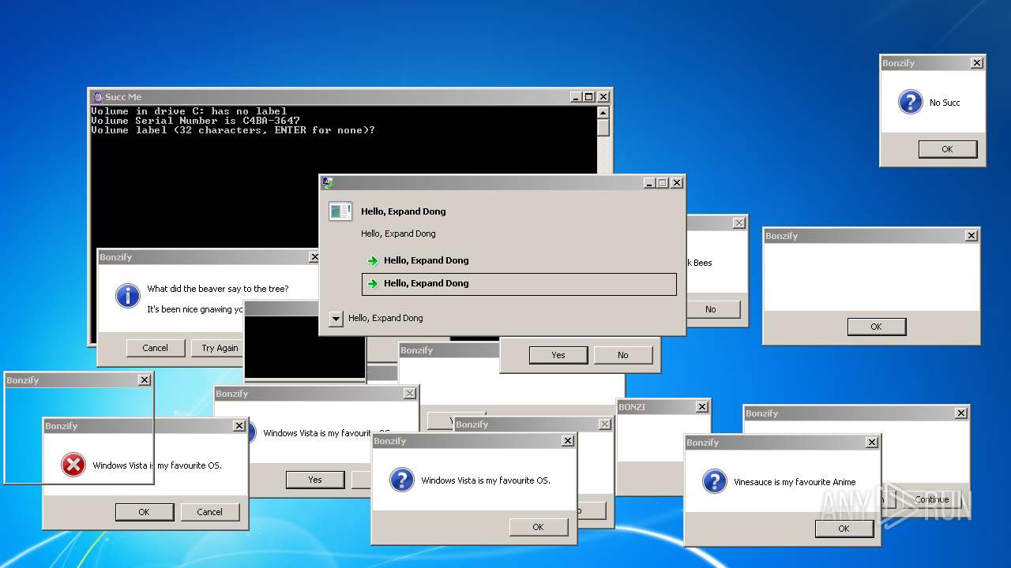
Task: Close the beaver joke dialog
Action: coord(314,257)
